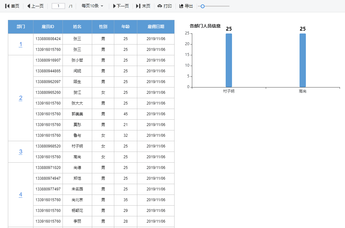The width and height of the screenshot is (345, 228).
Task: Select the name cell 鲁与
Action: pyautogui.click(x=77, y=135)
